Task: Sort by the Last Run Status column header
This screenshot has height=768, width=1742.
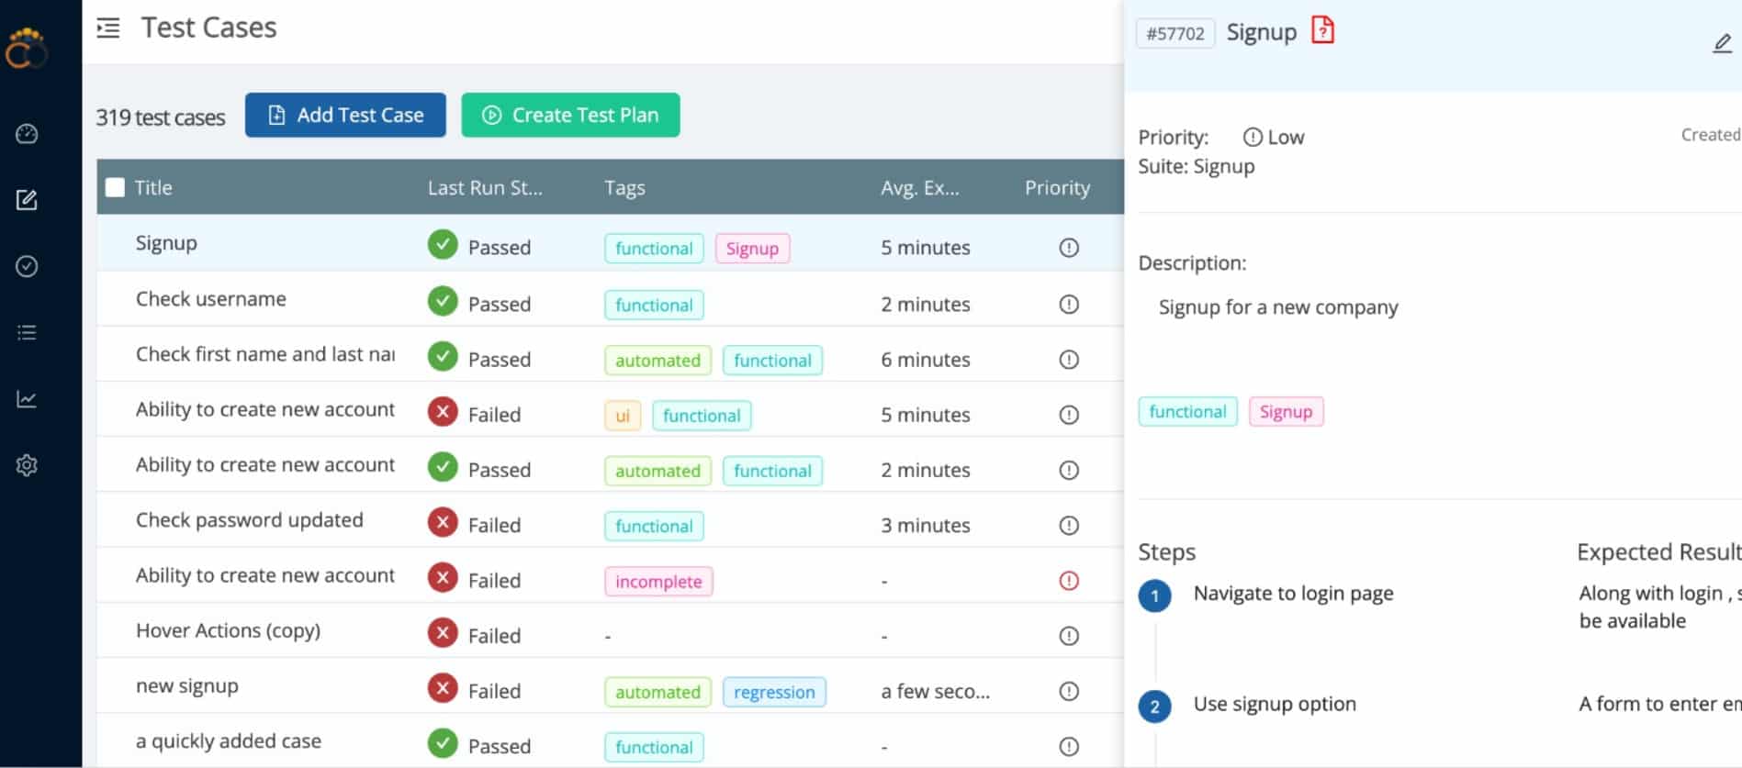Action: 485,188
